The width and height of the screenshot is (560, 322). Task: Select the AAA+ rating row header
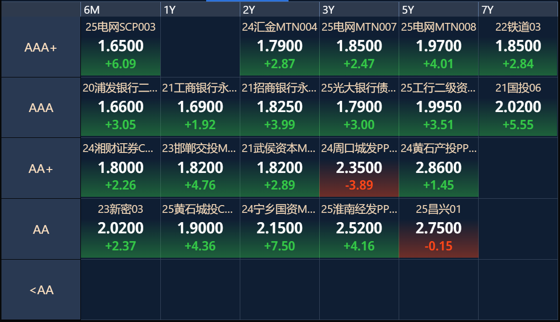41,47
